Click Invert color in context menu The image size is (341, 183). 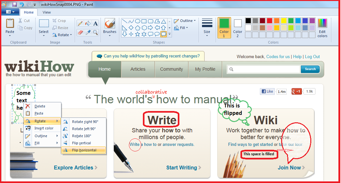[44, 128]
